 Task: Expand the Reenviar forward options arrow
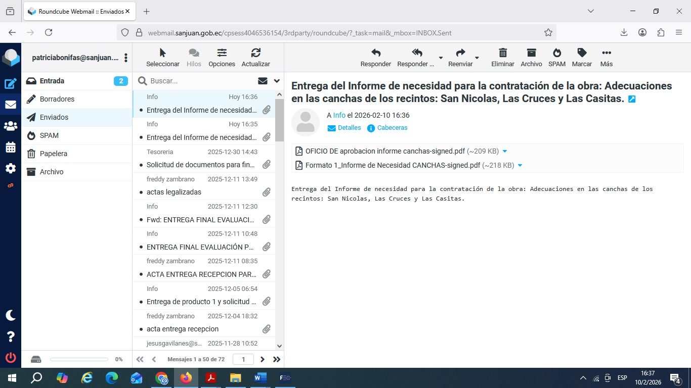(477, 58)
